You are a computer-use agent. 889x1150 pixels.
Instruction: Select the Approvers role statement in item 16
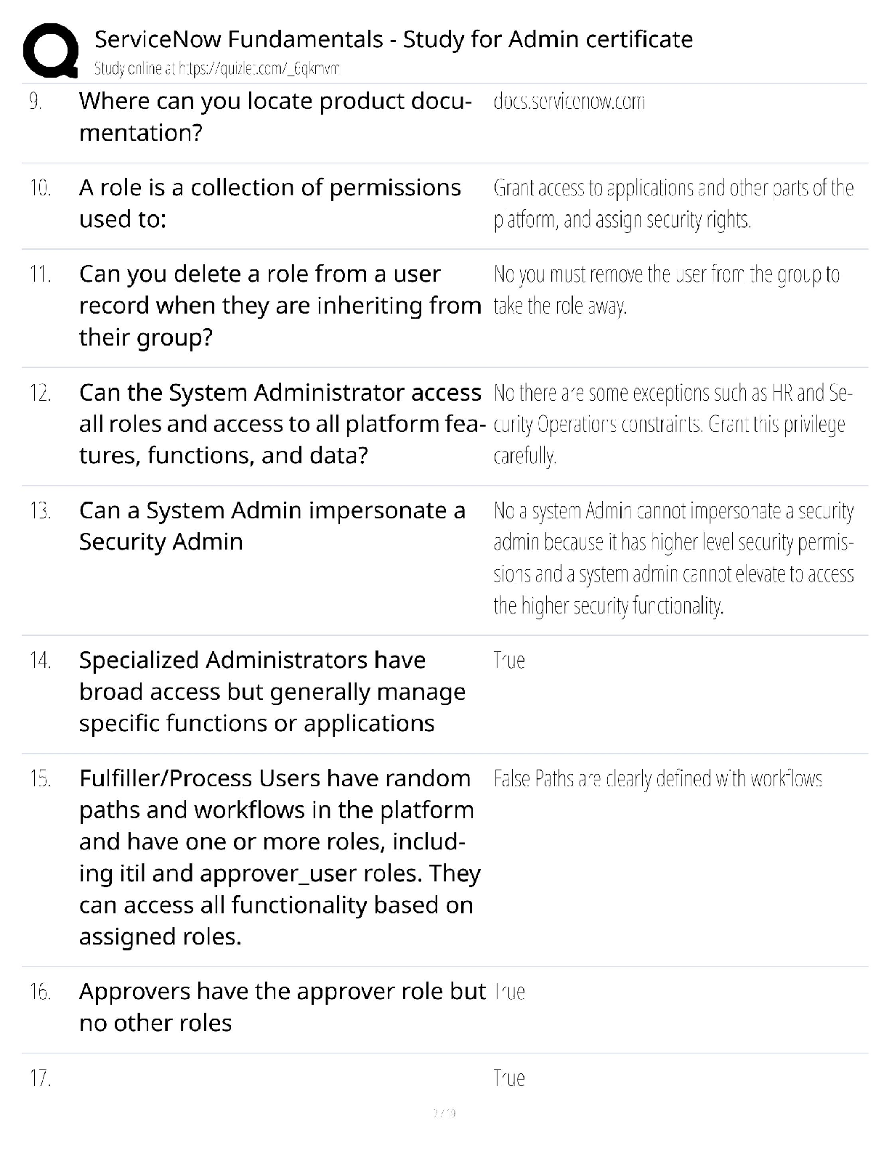(x=282, y=1006)
